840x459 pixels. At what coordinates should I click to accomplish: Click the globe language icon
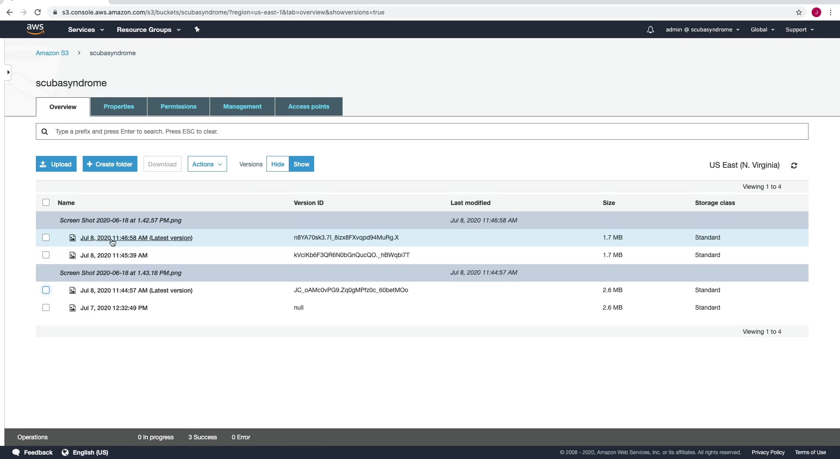tap(65, 452)
